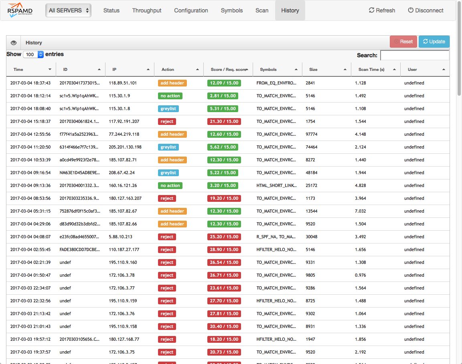Click the timestamp 2017-03-04 05:31:15
This screenshot has width=462, height=364.
pos(30,211)
